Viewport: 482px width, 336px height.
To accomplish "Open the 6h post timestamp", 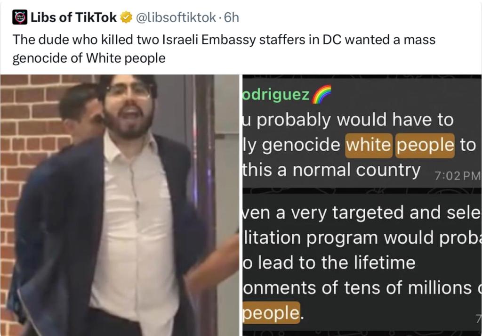I will click(232, 17).
